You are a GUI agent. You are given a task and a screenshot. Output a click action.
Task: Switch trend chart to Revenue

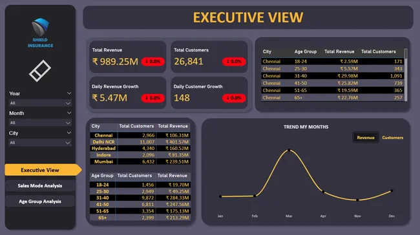point(365,138)
